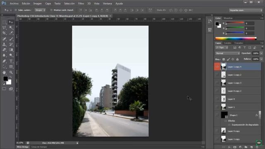265x149 pixels.
Task: Select the Hand tool
Action: (4, 72)
